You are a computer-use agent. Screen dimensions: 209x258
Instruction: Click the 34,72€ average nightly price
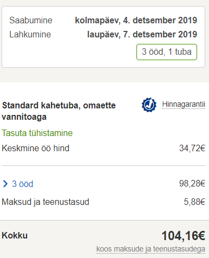click(x=192, y=148)
